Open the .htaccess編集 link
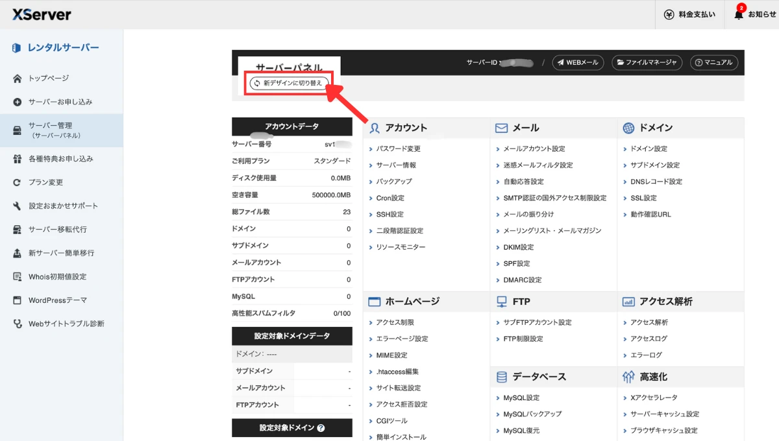 [x=398, y=372]
